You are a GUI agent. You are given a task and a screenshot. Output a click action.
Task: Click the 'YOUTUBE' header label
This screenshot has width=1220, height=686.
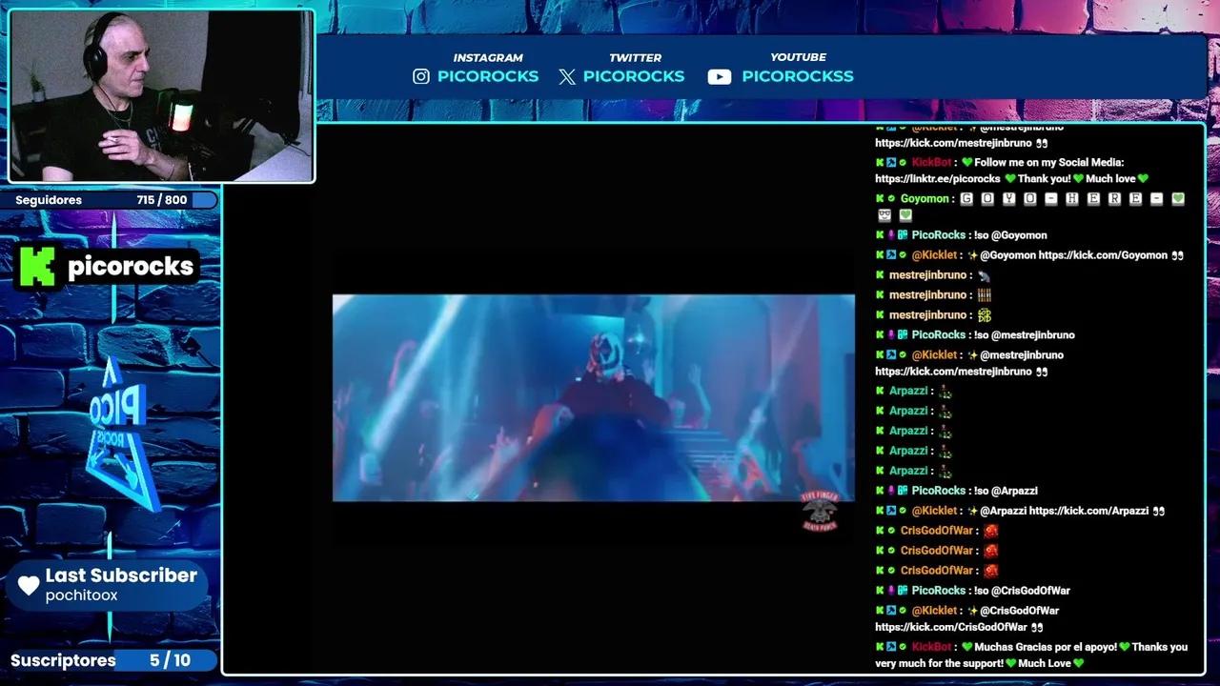click(798, 57)
